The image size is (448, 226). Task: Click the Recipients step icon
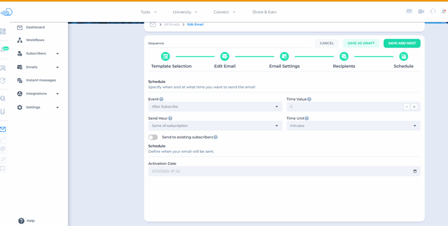coord(344,56)
